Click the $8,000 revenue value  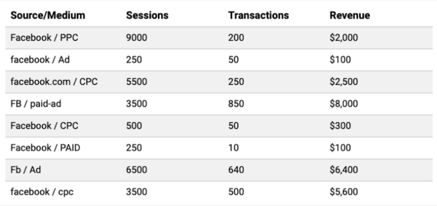click(x=343, y=104)
